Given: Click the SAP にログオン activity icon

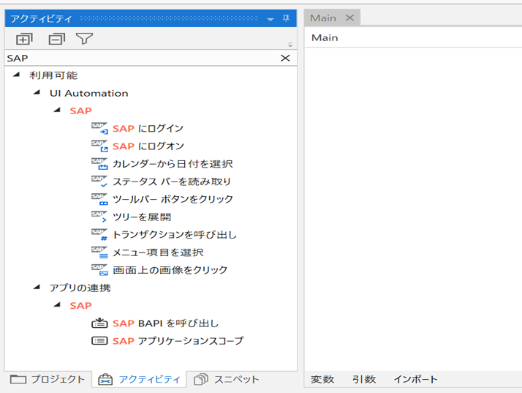Looking at the screenshot, I should pos(99,146).
